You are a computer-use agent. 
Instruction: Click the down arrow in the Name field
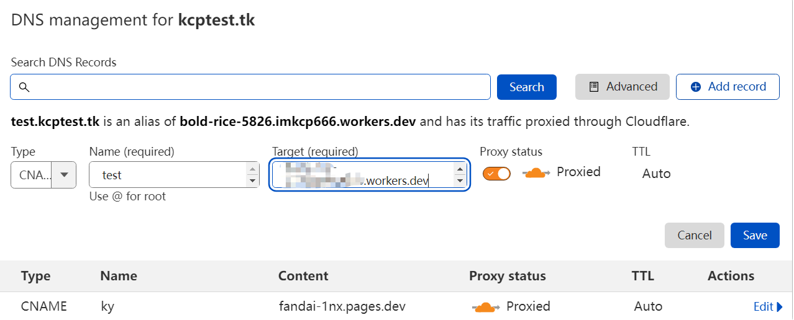(252, 181)
